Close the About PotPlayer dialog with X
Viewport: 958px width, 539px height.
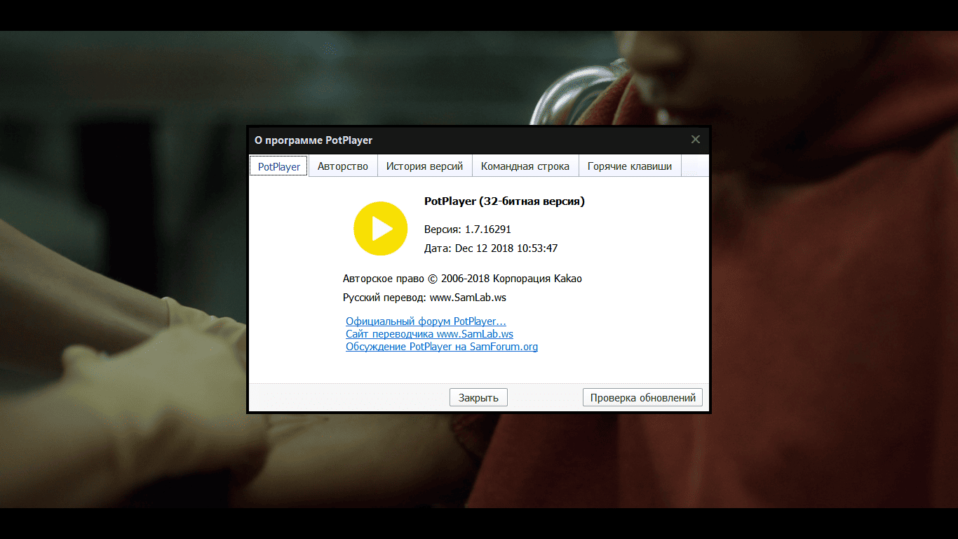[695, 140]
